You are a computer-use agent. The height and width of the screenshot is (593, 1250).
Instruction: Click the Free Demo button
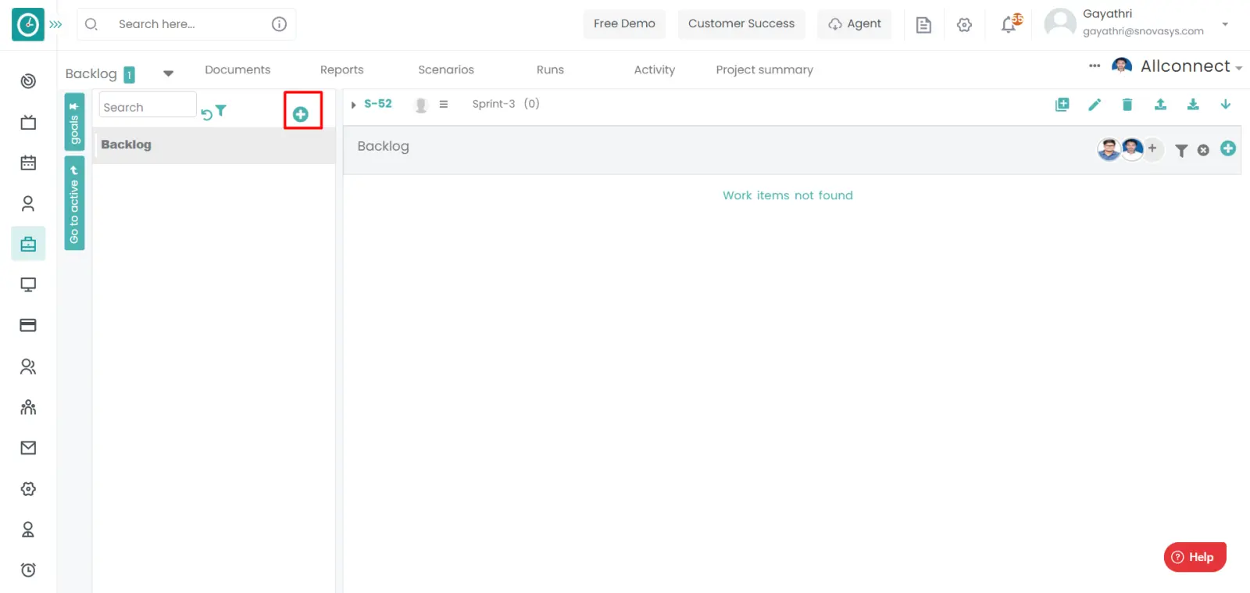coord(624,24)
